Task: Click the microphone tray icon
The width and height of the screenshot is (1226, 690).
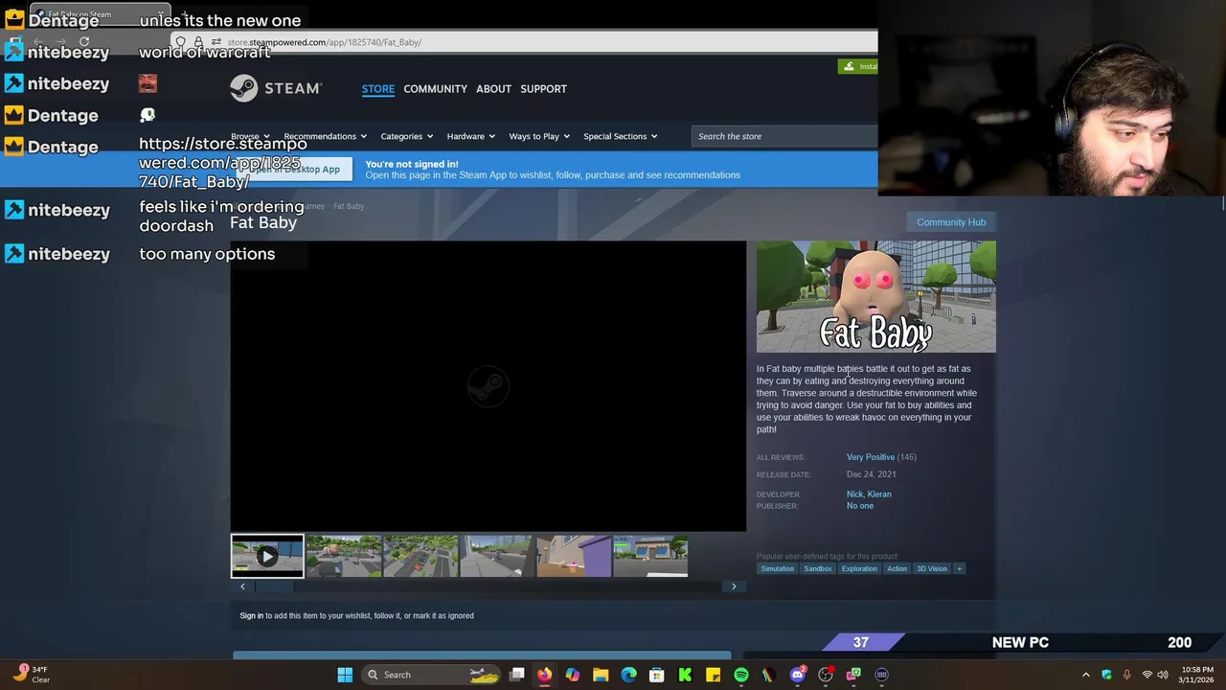Action: click(x=1126, y=675)
